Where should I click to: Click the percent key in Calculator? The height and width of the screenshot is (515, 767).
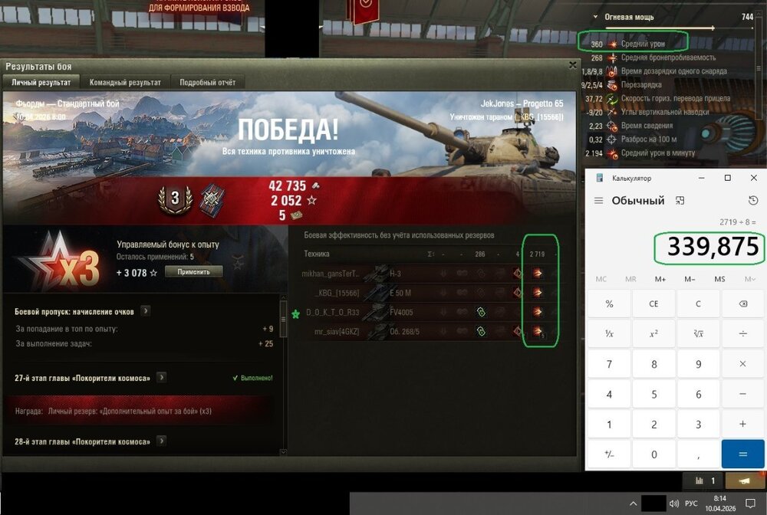tap(609, 303)
